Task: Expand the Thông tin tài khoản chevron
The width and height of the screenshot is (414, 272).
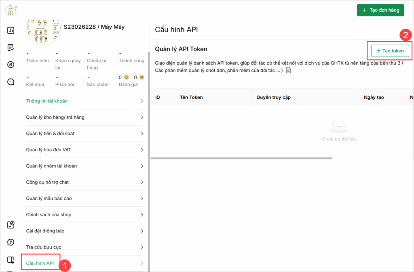Action: click(142, 101)
